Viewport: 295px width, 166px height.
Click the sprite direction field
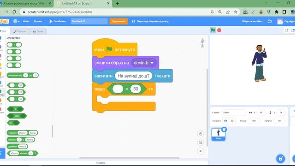tap(279, 121)
